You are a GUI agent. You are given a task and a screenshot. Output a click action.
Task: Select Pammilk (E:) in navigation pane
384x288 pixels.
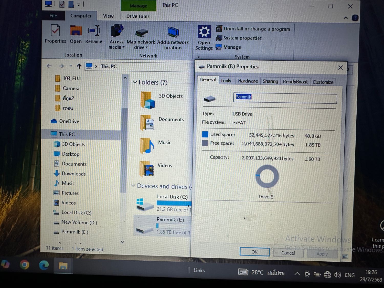tap(71, 232)
